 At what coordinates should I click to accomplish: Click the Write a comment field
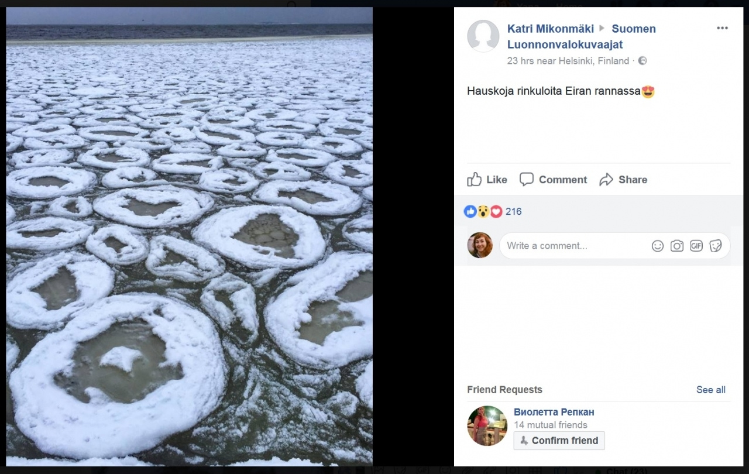coord(573,246)
